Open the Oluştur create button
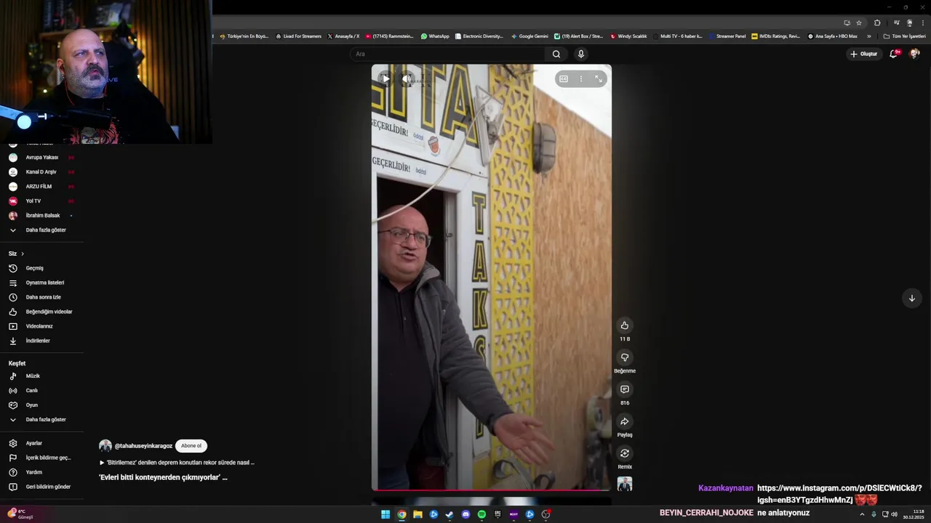This screenshot has height=523, width=931. pyautogui.click(x=863, y=54)
